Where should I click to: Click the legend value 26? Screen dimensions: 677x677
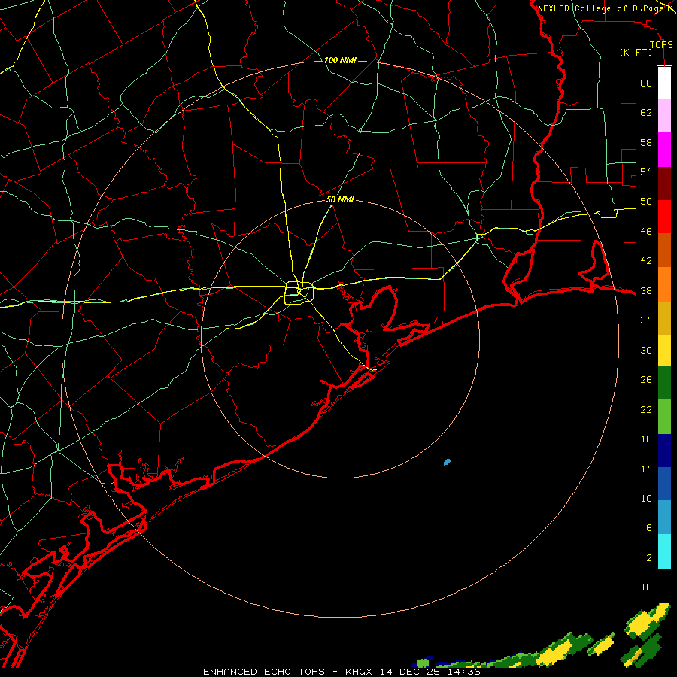[x=646, y=380]
